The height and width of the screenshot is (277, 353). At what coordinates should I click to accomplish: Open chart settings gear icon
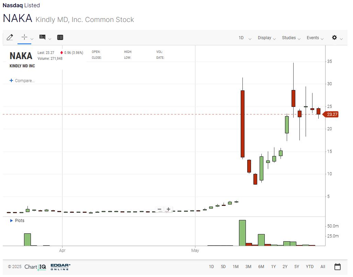pyautogui.click(x=334, y=37)
